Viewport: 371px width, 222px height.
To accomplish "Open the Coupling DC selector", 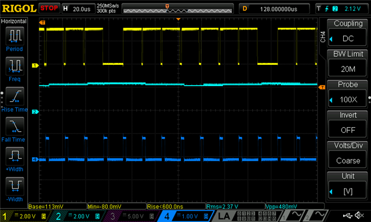I will pyautogui.click(x=348, y=38).
